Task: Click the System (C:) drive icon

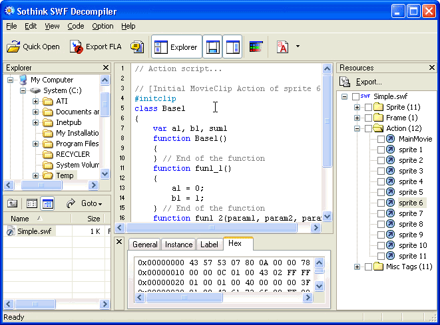Action: (35, 90)
